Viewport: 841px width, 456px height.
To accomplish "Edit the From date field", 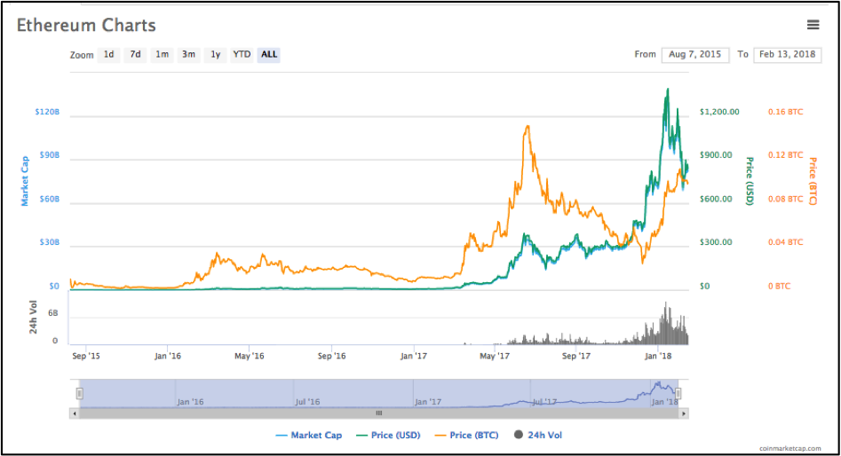I will 695,55.
